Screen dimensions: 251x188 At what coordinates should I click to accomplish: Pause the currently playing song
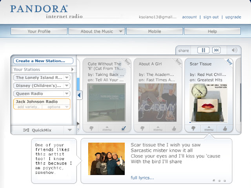pos(203,50)
